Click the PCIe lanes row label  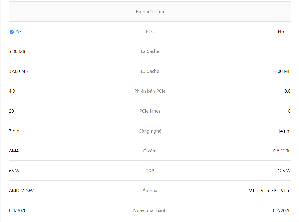coord(150,111)
